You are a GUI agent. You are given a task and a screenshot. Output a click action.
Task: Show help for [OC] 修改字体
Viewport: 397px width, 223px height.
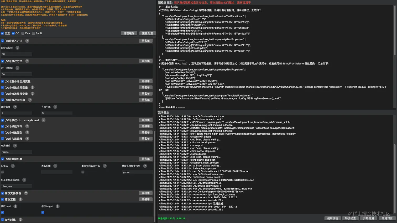click(x=27, y=126)
